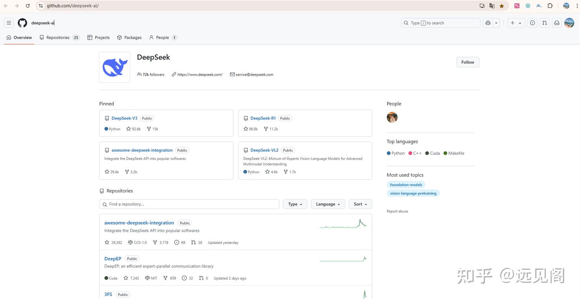This screenshot has height=299, width=580.
Task: Open the pinned DeepSeek-V3 repository
Action: [124, 118]
